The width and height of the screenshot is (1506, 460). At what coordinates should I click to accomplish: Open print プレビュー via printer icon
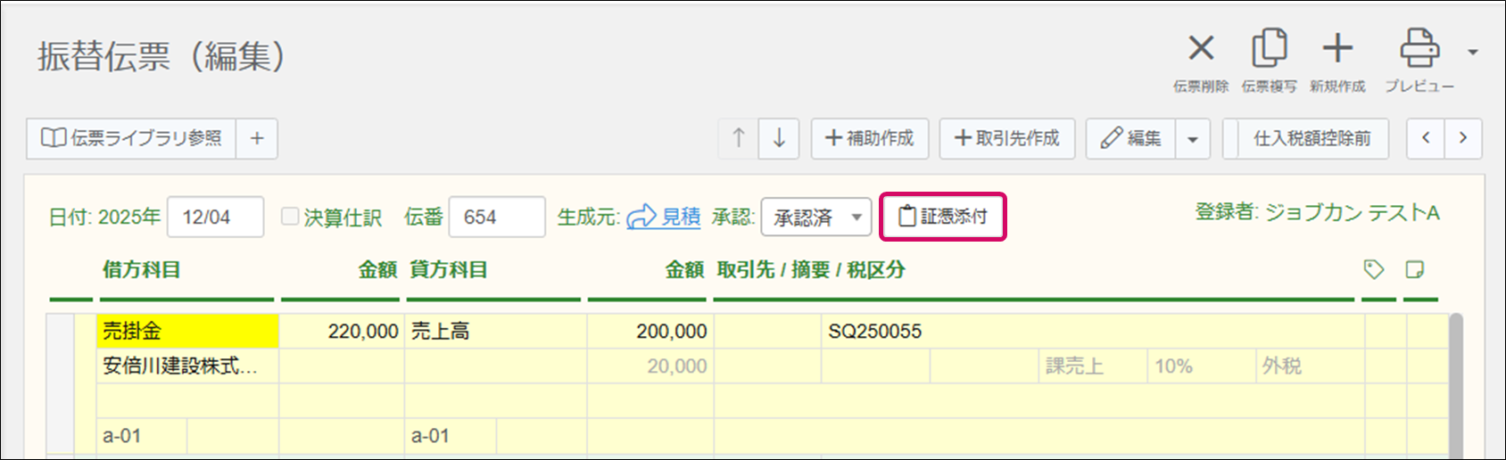(1419, 49)
